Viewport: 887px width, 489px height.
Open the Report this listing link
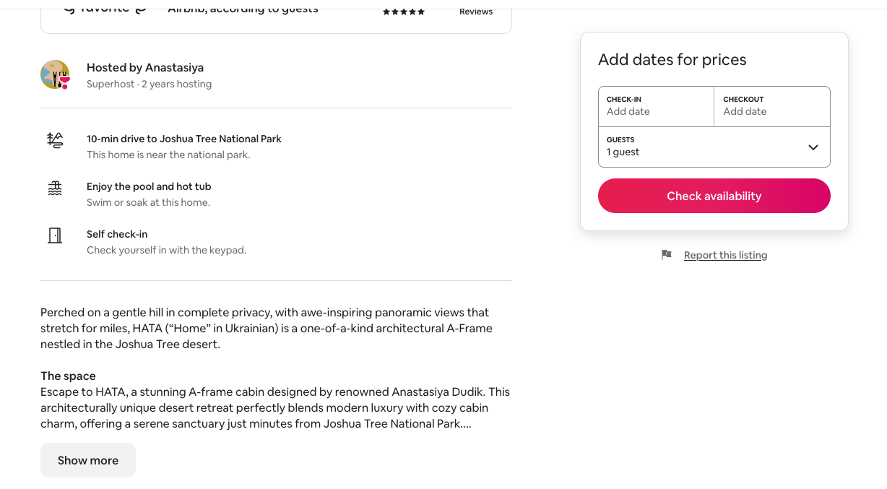click(x=725, y=255)
